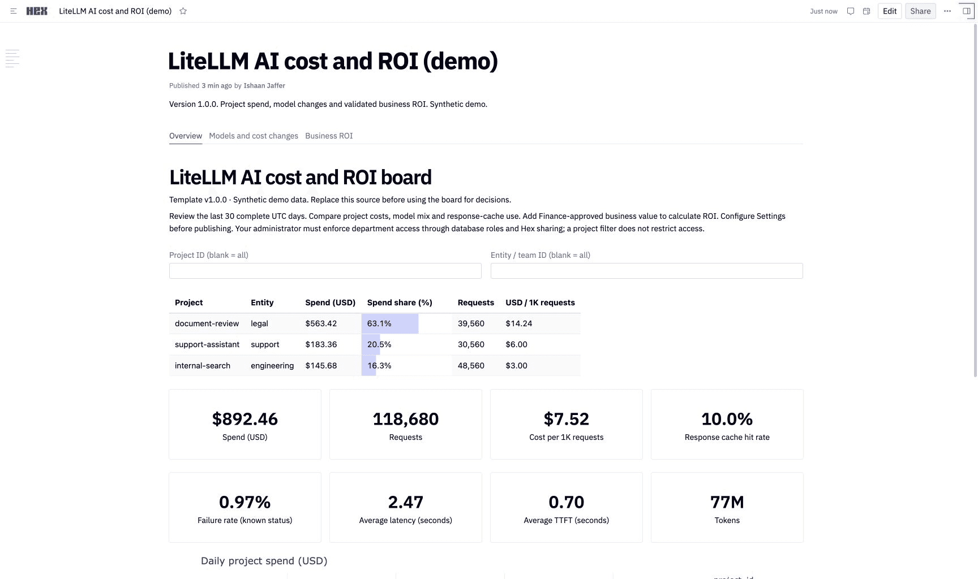Select the document-review project cell
The image size is (978, 579).
207,323
